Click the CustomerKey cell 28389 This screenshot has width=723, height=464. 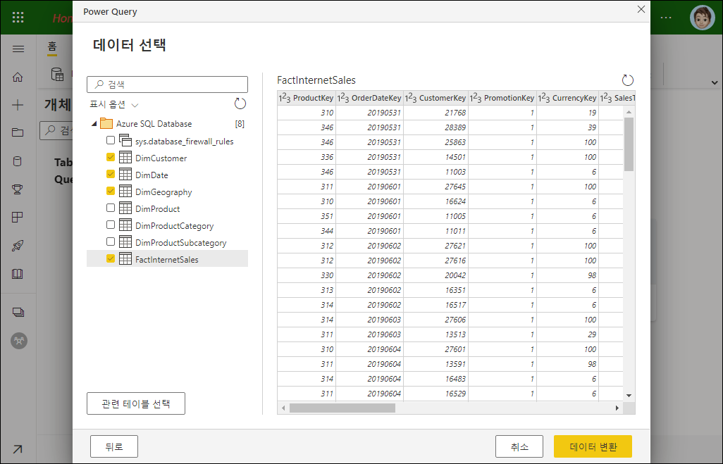pyautogui.click(x=435, y=127)
